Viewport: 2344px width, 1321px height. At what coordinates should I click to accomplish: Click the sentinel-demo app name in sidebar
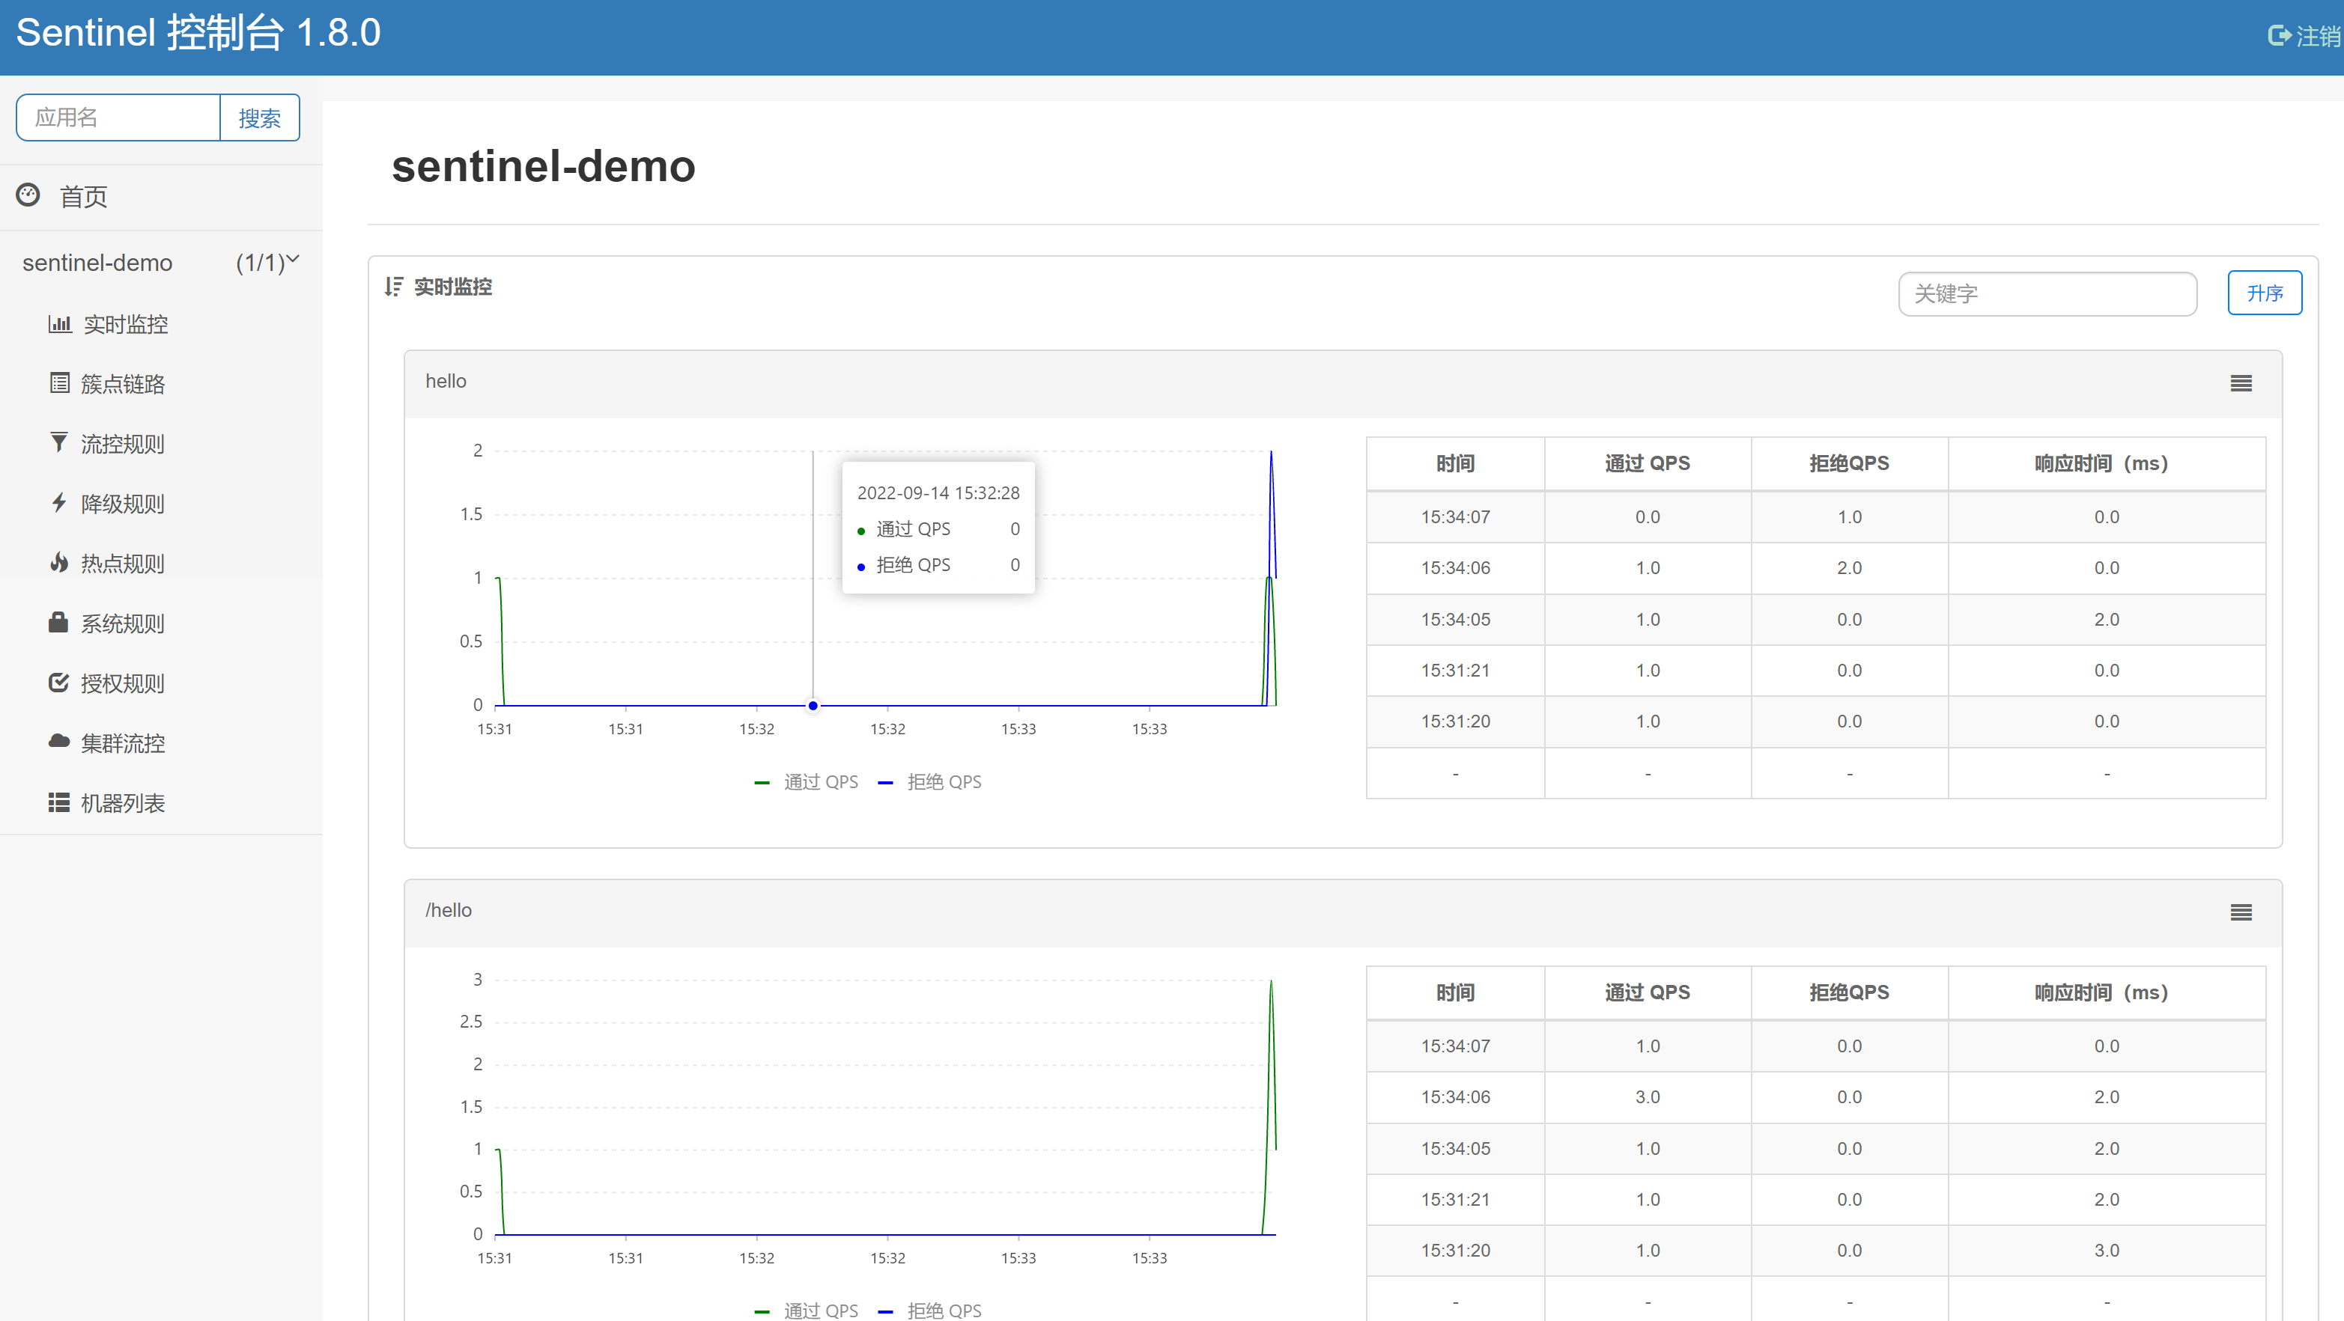[97, 263]
